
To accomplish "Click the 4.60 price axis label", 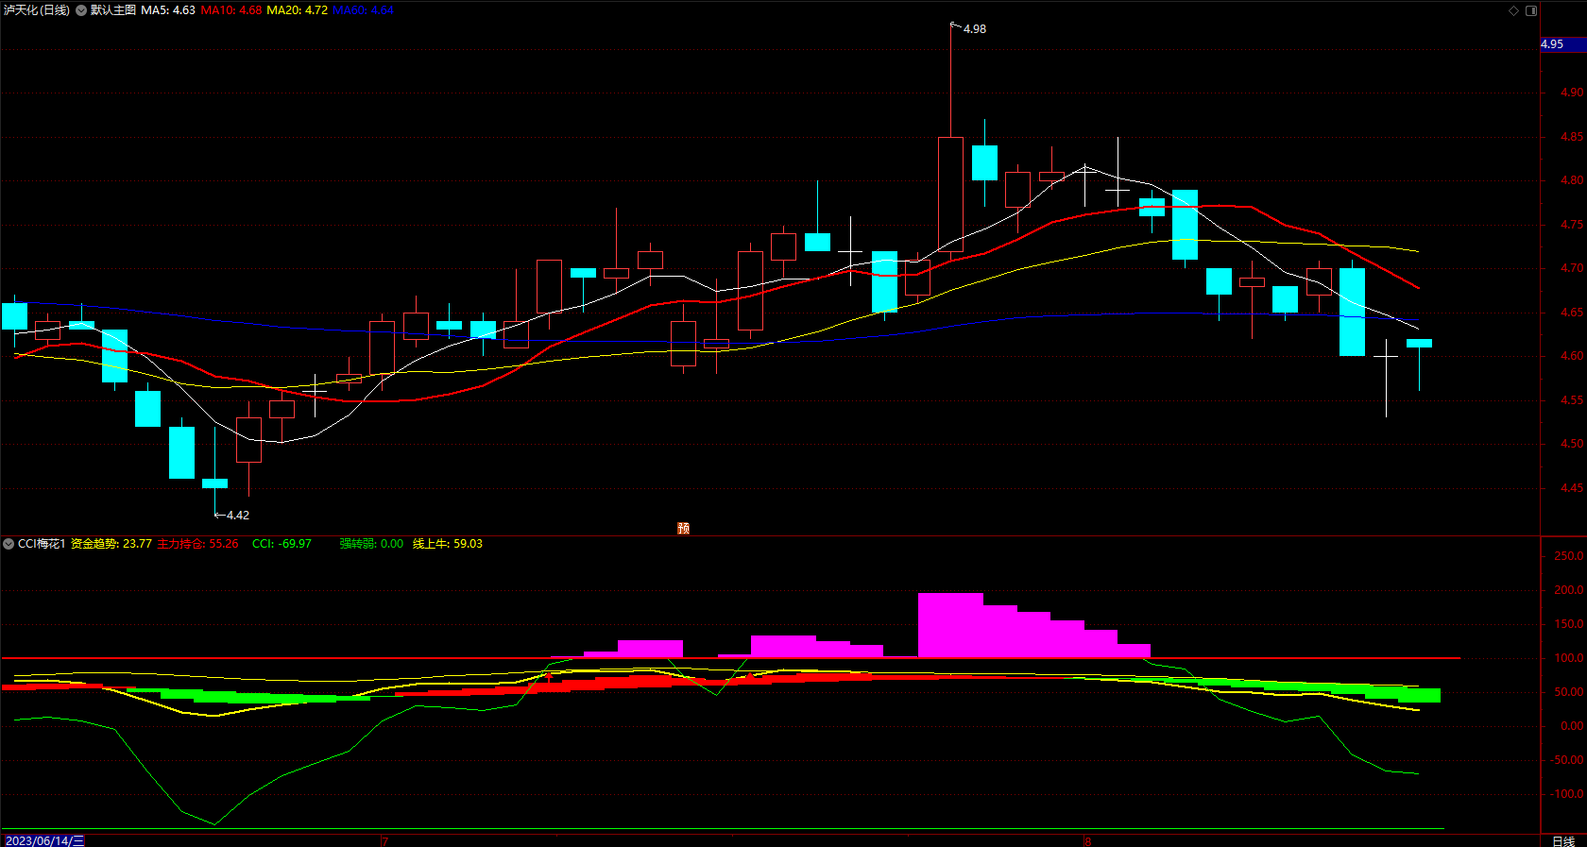I will coord(1572,356).
